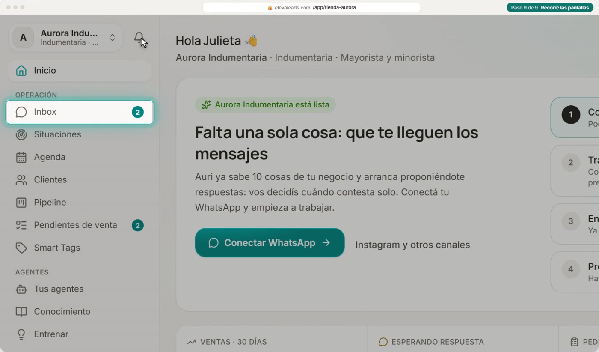Open Pipeline in the sidebar
Image resolution: width=599 pixels, height=352 pixels.
(79, 203)
